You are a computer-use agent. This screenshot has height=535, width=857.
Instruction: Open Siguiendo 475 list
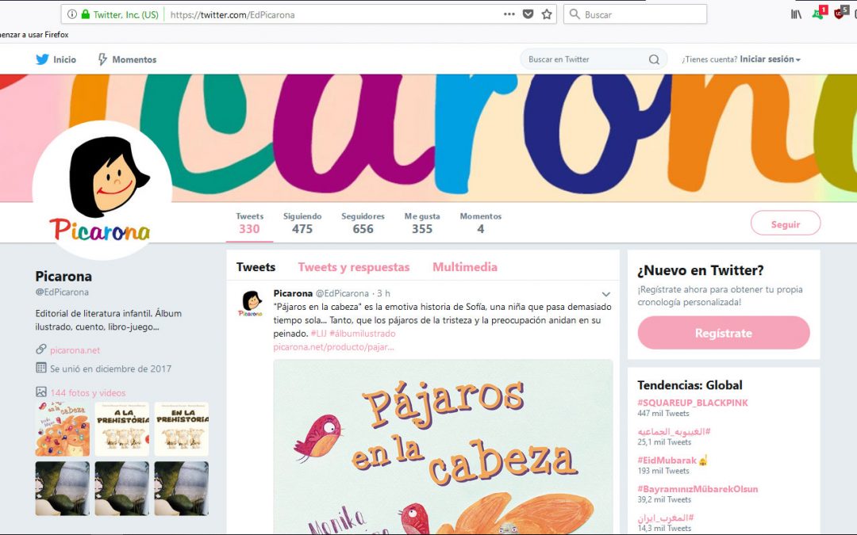click(x=302, y=223)
